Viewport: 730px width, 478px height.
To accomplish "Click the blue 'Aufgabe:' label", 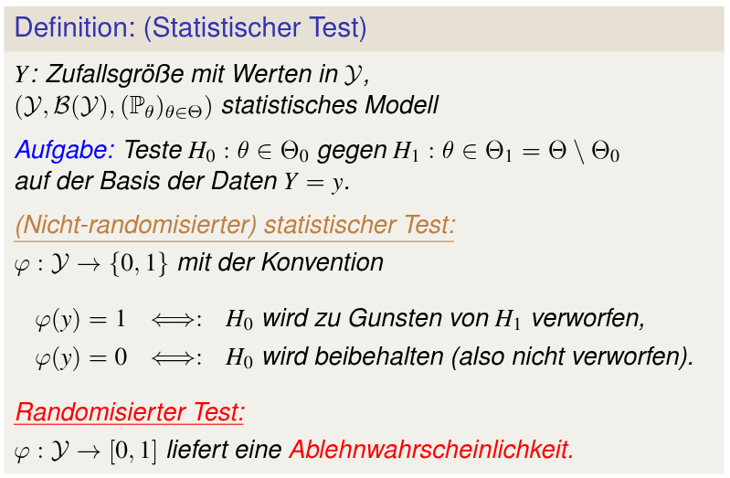I will (x=64, y=149).
